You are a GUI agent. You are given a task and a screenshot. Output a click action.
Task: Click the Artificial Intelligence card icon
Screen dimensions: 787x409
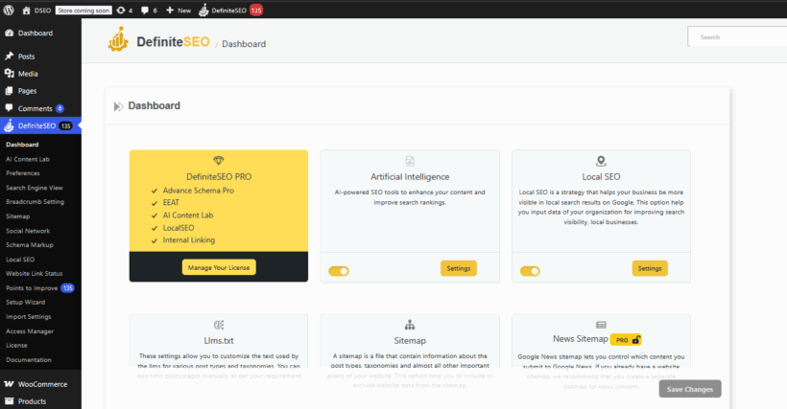[410, 161]
